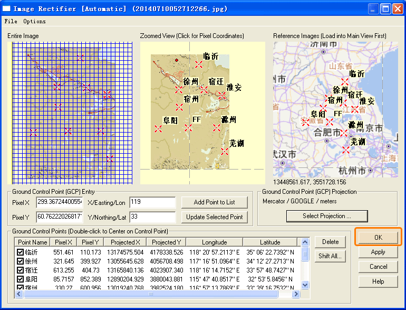Maximize the Image Rectifier window
Image resolution: width=406 pixels, height=310 pixels.
385,9
